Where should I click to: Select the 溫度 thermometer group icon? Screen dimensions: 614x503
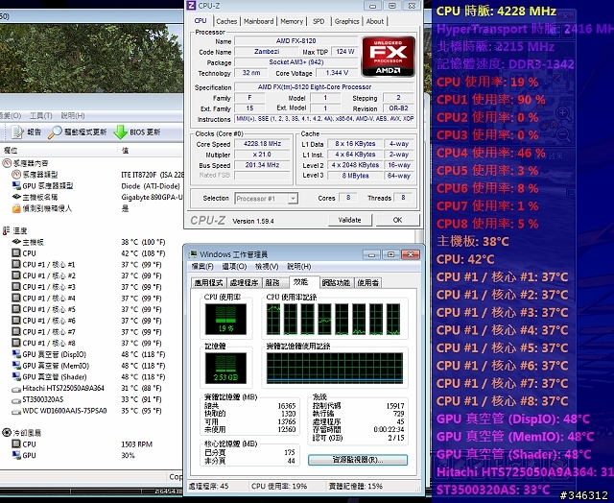pos(6,230)
